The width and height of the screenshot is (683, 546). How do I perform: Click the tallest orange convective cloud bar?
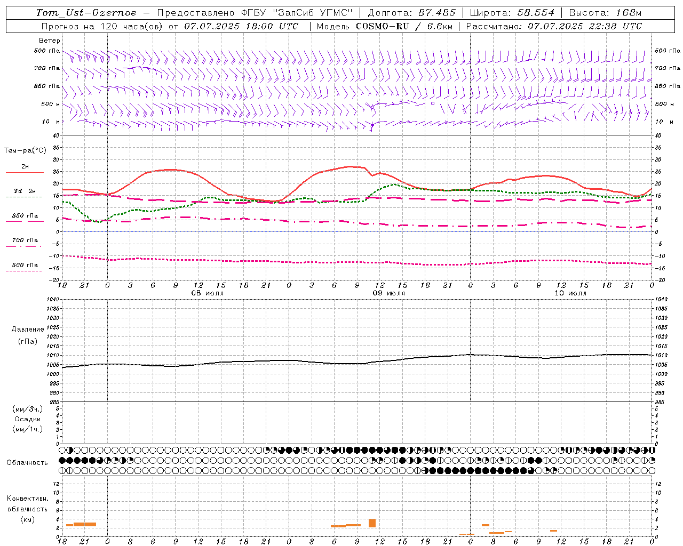372,523
